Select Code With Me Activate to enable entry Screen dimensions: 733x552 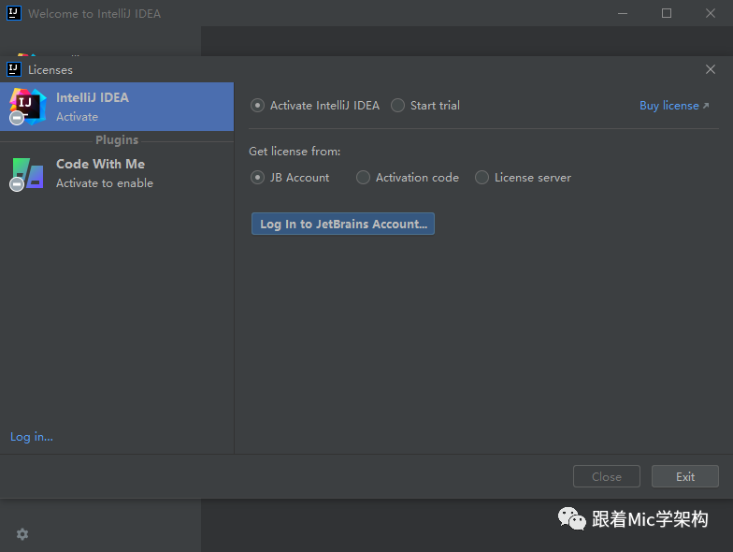click(117, 174)
